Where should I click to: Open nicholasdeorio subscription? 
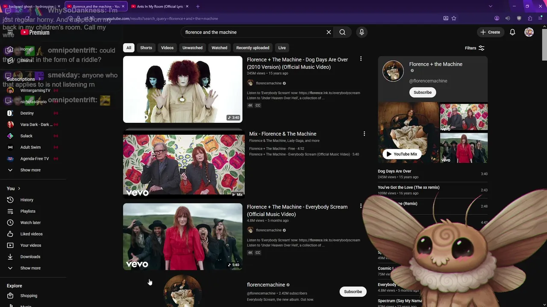(x=33, y=102)
